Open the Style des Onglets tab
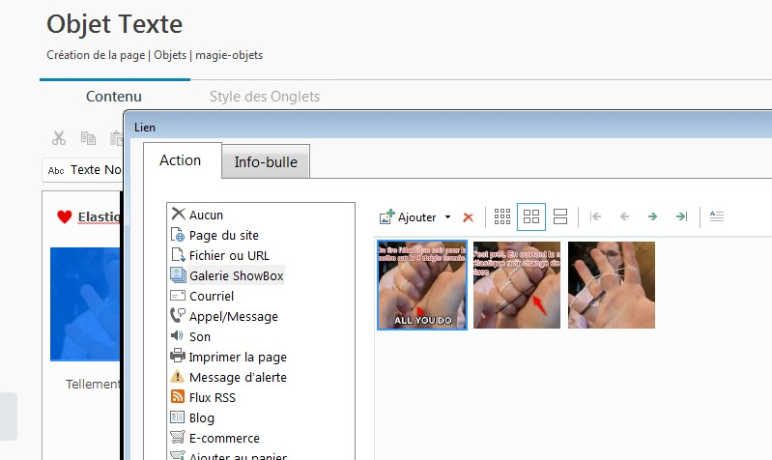 tap(265, 96)
